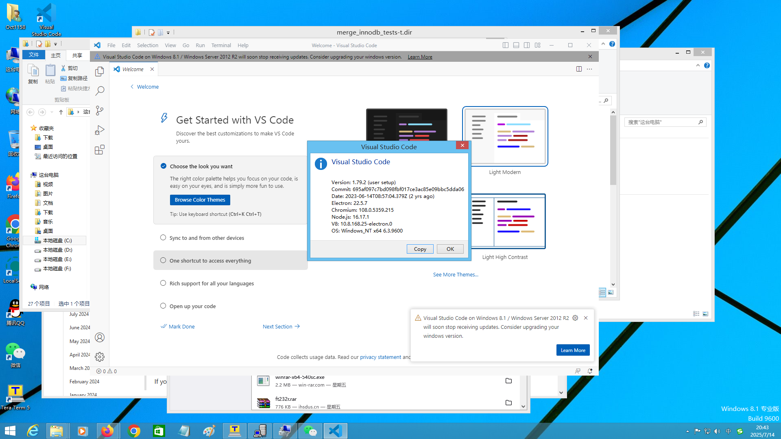Open See More Themes link
Image resolution: width=781 pixels, height=439 pixels.
[x=456, y=274]
